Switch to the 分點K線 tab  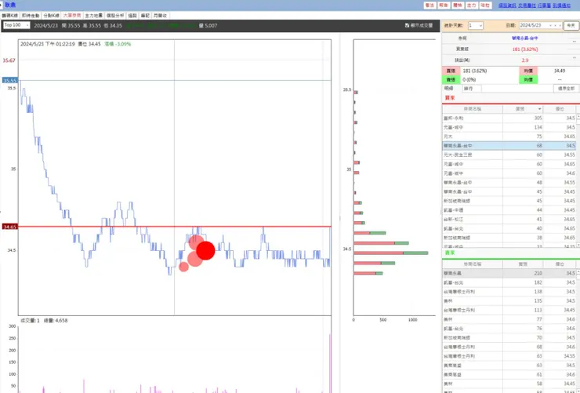click(x=51, y=16)
